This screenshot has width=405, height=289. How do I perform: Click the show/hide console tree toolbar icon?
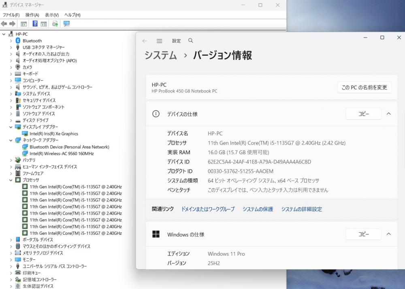point(24,24)
